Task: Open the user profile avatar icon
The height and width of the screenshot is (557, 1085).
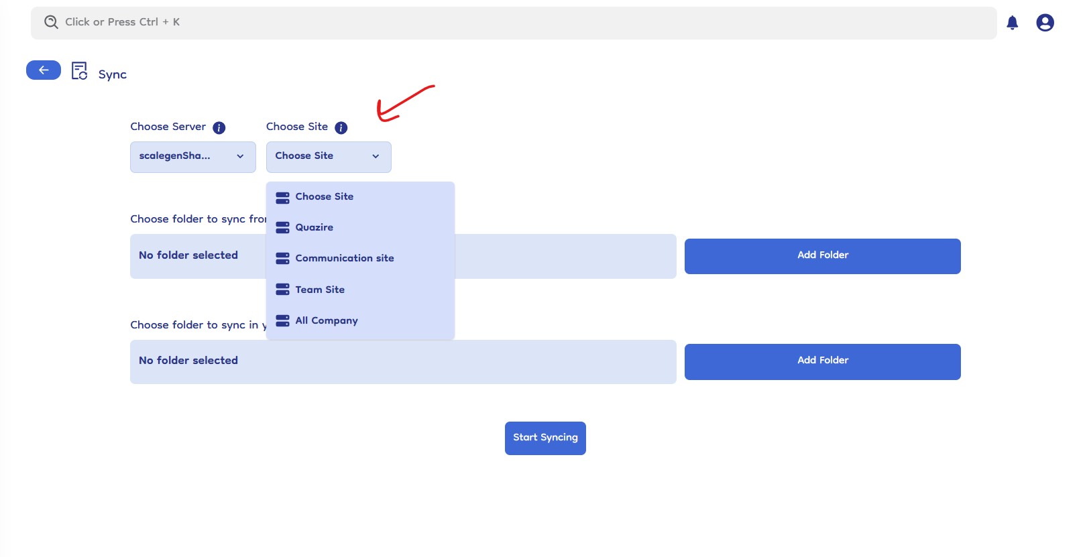Action: click(x=1044, y=23)
